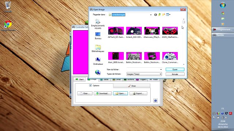The width and height of the screenshot is (234, 131).
Task: Select the ASUS_XitePad controller image thumbnail
Action: tap(170, 31)
